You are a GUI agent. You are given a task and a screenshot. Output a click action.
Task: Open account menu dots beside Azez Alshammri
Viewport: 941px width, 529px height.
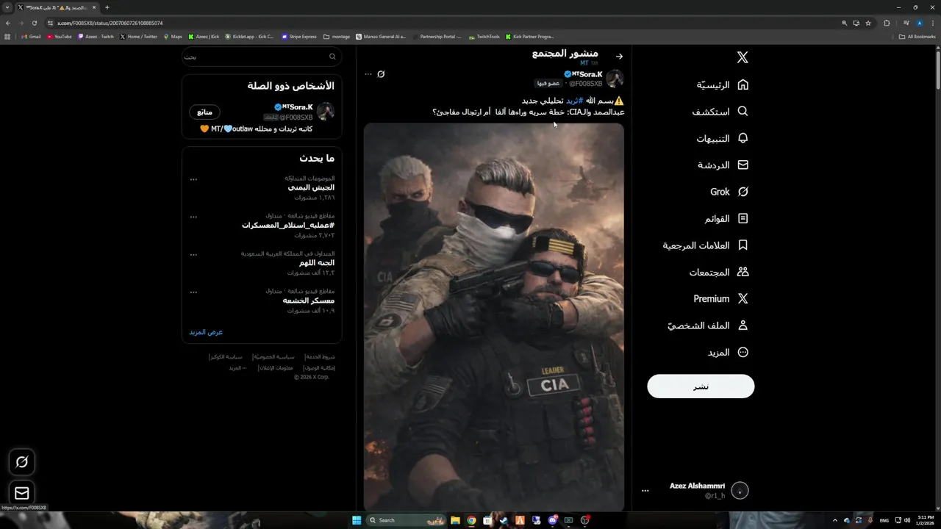click(645, 491)
